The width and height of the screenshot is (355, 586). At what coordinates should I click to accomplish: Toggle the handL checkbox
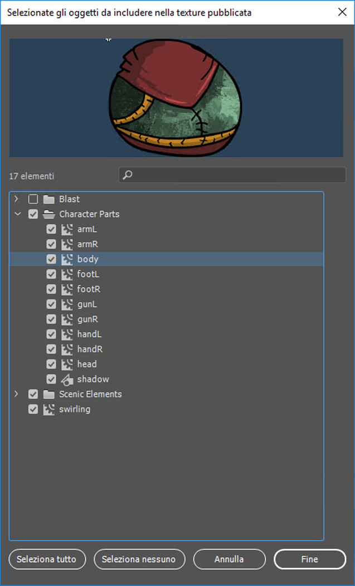tap(51, 334)
